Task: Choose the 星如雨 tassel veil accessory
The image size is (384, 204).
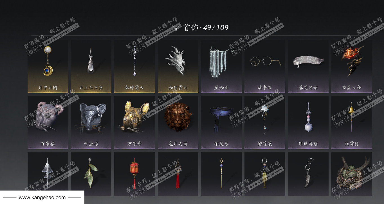Action: (221, 67)
